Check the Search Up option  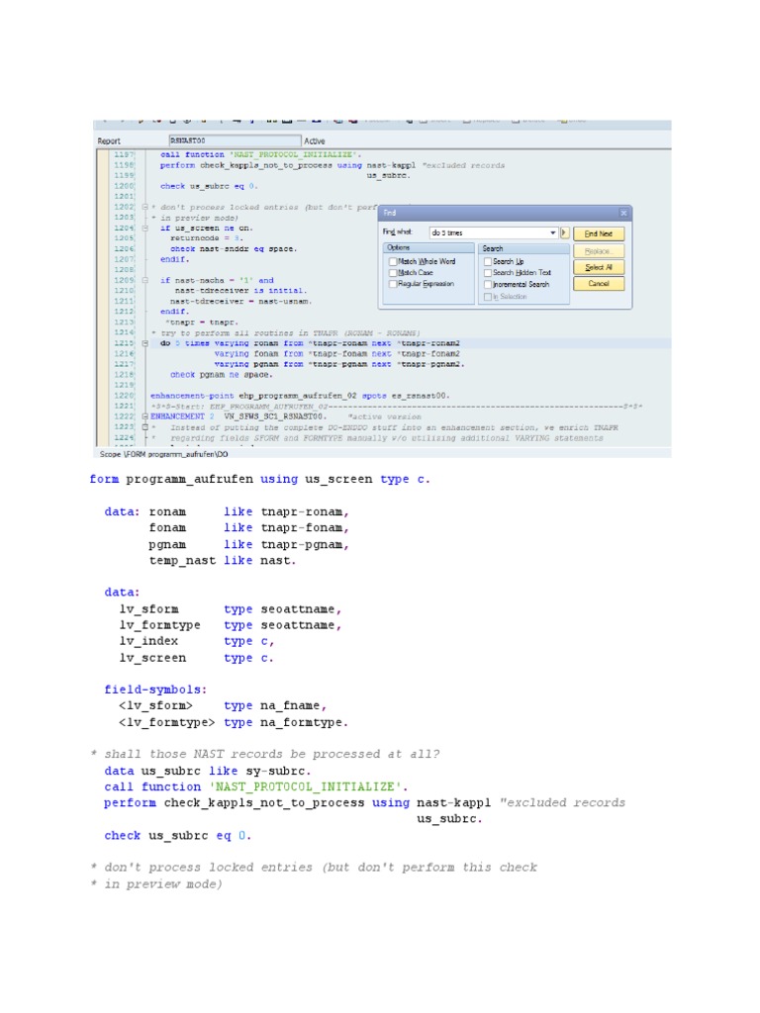[x=487, y=261]
